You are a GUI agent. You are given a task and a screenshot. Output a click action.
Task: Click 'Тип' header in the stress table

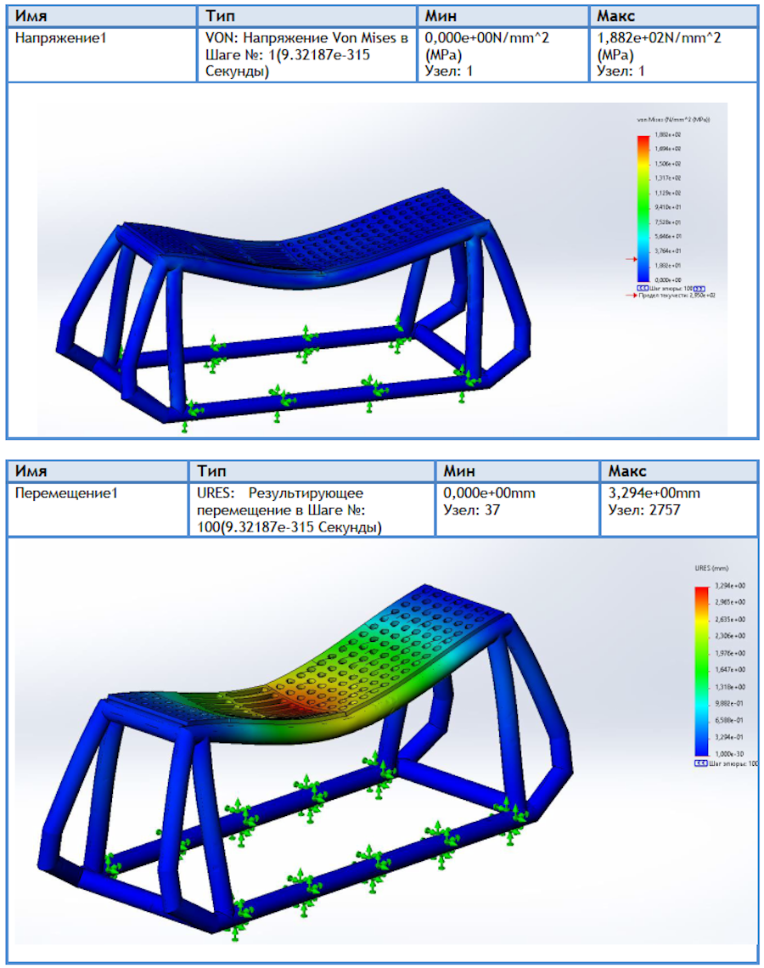pos(307,16)
